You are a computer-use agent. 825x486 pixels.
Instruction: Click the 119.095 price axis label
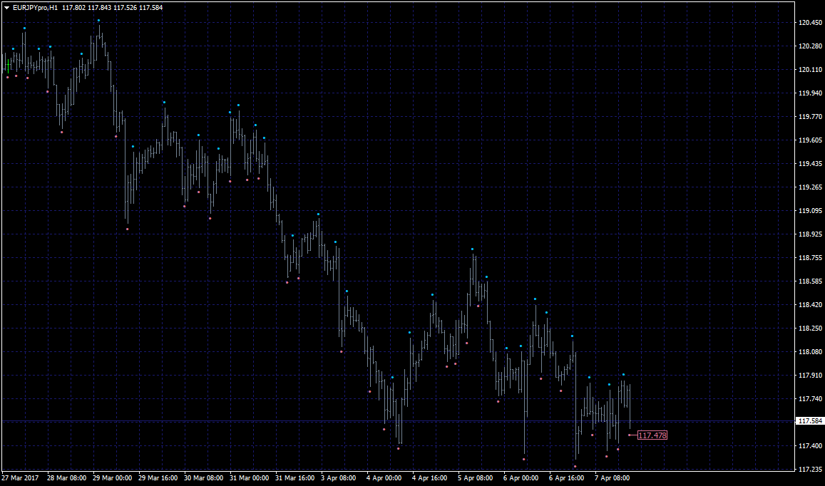pyautogui.click(x=810, y=211)
